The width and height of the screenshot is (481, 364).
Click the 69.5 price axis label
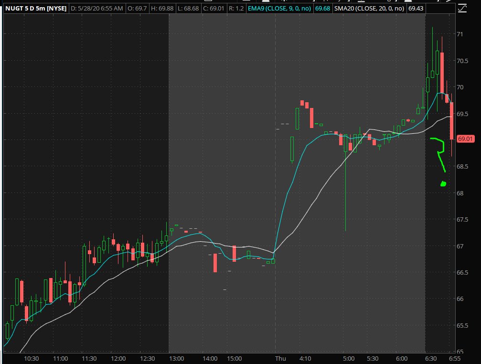pyautogui.click(x=462, y=114)
